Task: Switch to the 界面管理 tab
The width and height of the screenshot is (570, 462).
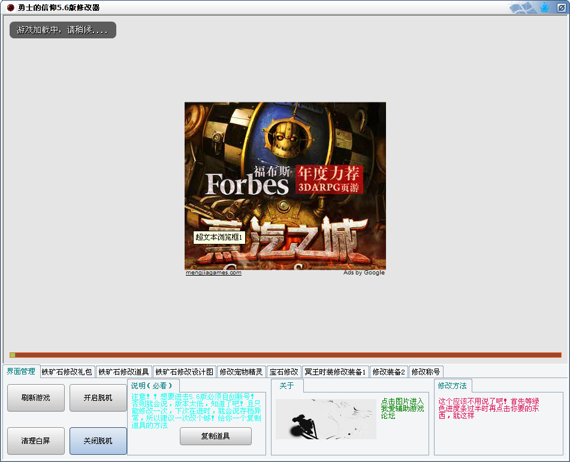Action: [x=21, y=371]
